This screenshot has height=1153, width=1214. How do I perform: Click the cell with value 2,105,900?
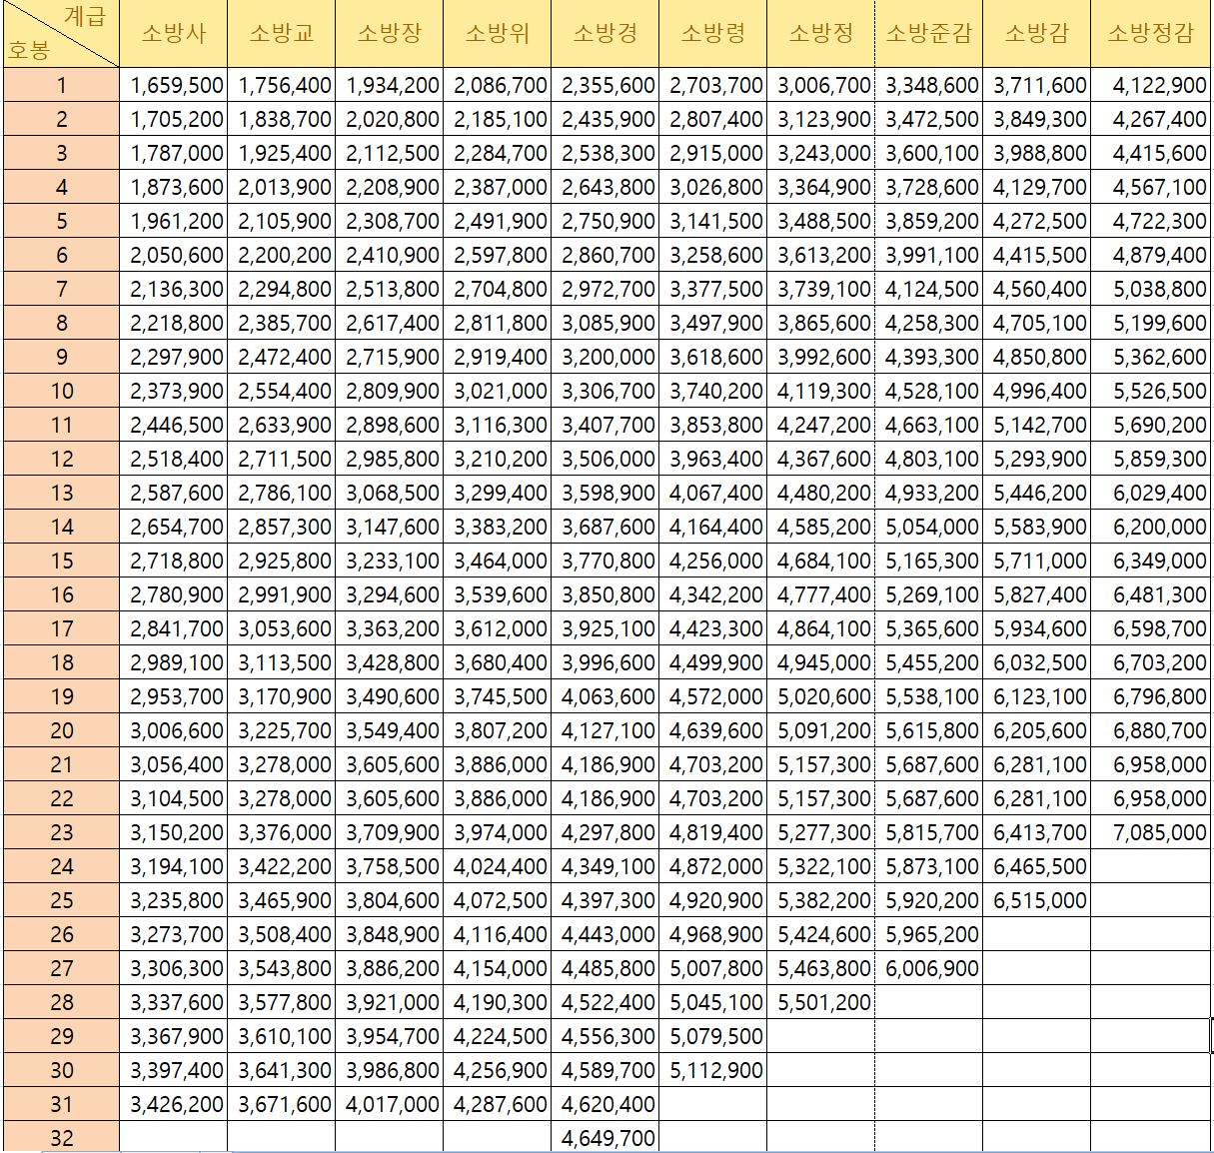coord(282,221)
